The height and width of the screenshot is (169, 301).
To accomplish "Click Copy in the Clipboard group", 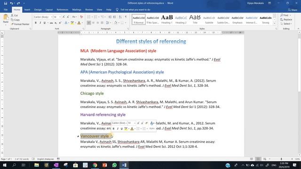I will point(15,20).
